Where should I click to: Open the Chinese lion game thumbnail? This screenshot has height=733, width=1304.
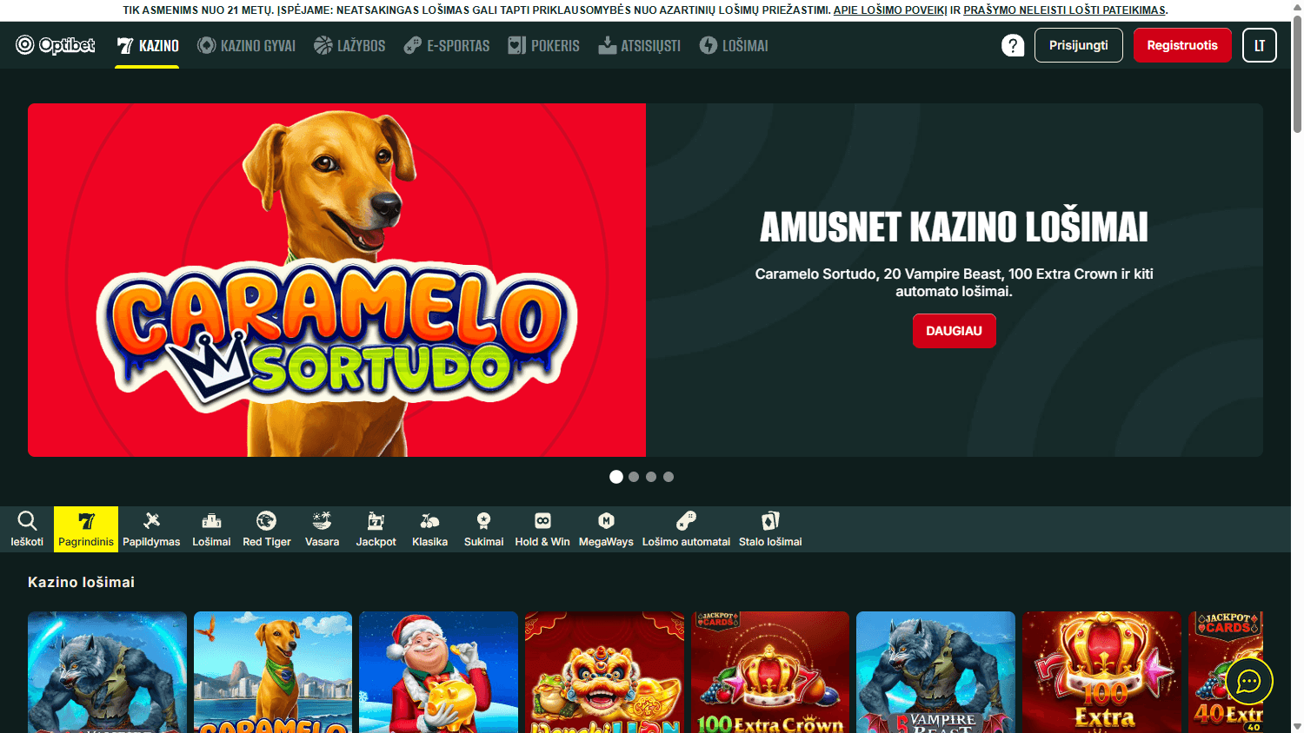(x=604, y=672)
